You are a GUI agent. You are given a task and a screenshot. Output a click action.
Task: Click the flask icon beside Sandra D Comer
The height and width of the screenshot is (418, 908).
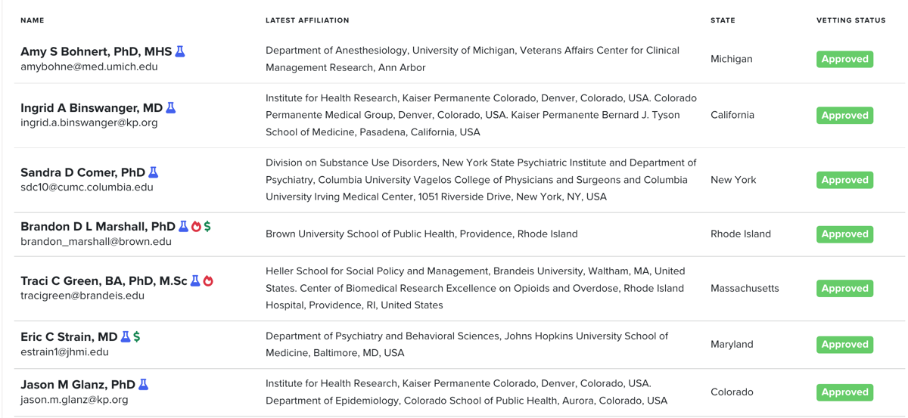154,172
